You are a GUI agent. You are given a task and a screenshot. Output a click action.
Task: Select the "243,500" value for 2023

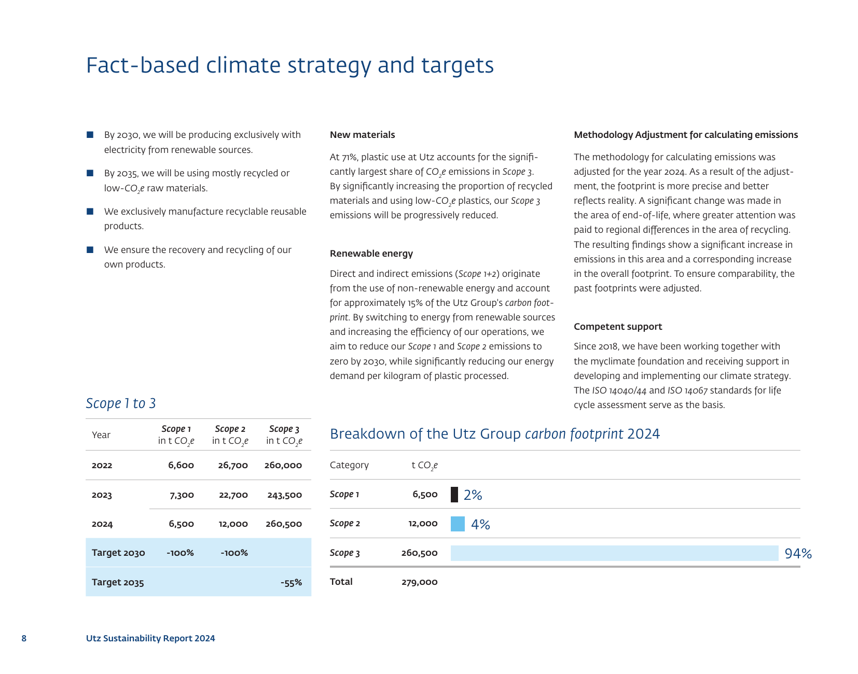pyautogui.click(x=285, y=495)
